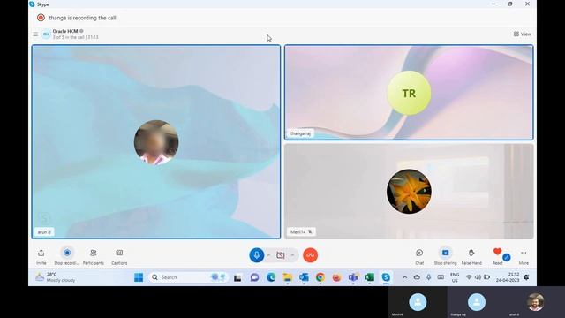Click the taskbar Search box
Viewport: 565px width, 318px height.
click(x=188, y=277)
